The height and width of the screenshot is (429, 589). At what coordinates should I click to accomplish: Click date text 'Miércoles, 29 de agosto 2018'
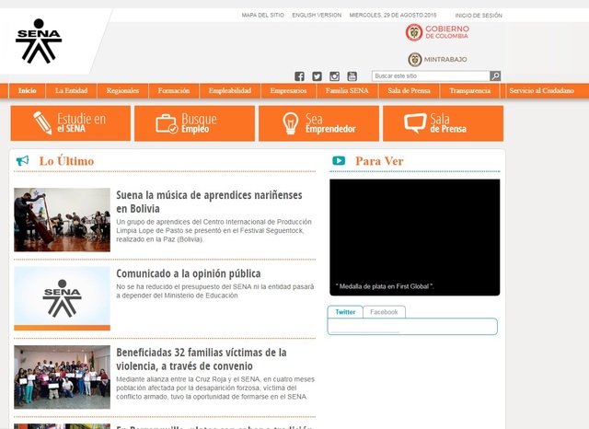(x=393, y=15)
